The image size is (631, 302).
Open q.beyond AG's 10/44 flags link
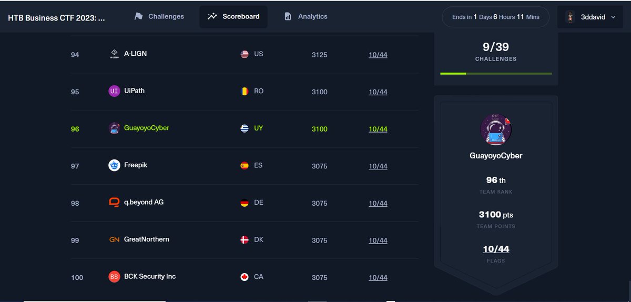point(378,203)
